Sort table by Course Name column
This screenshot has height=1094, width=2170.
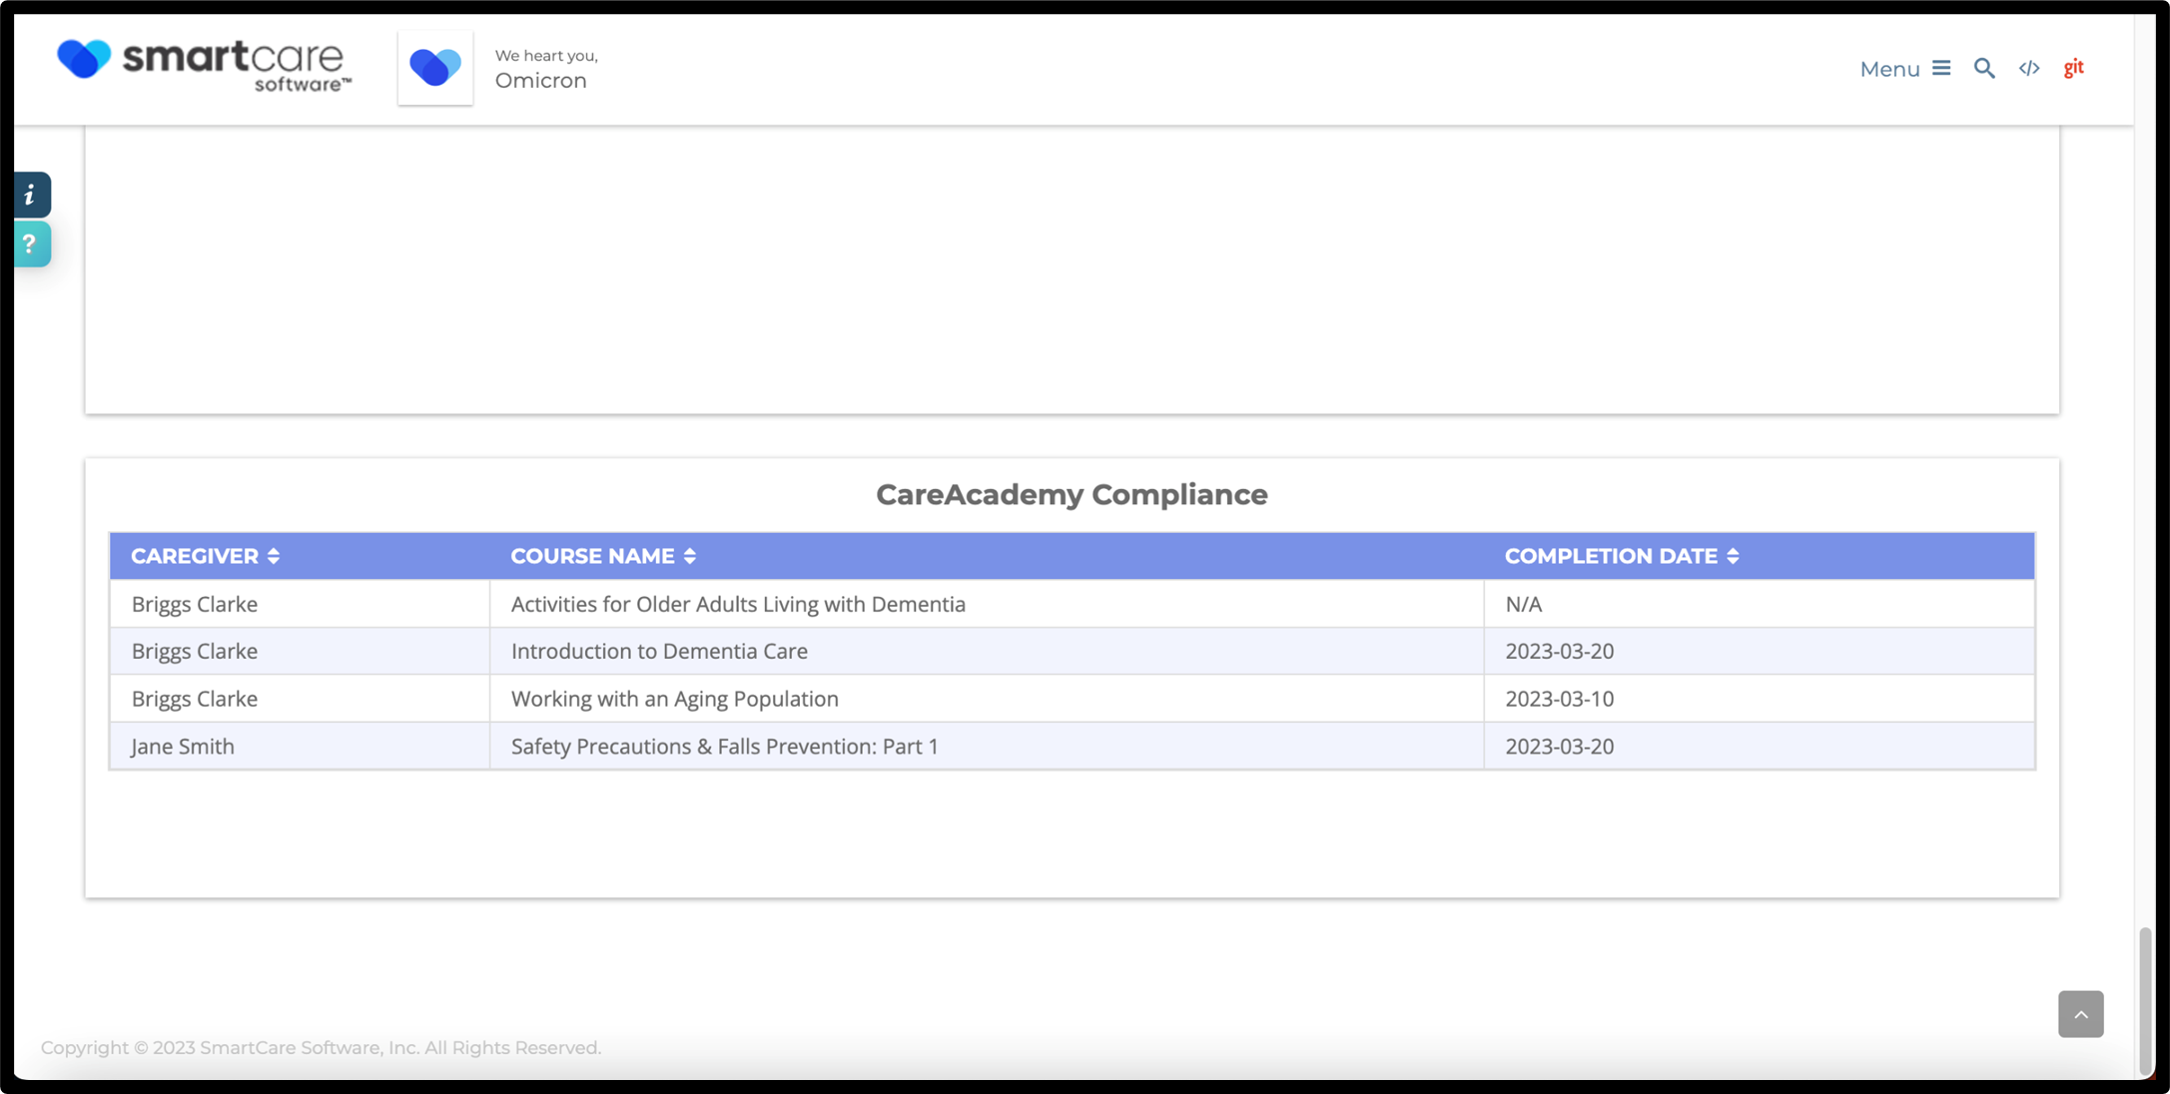[x=603, y=556]
